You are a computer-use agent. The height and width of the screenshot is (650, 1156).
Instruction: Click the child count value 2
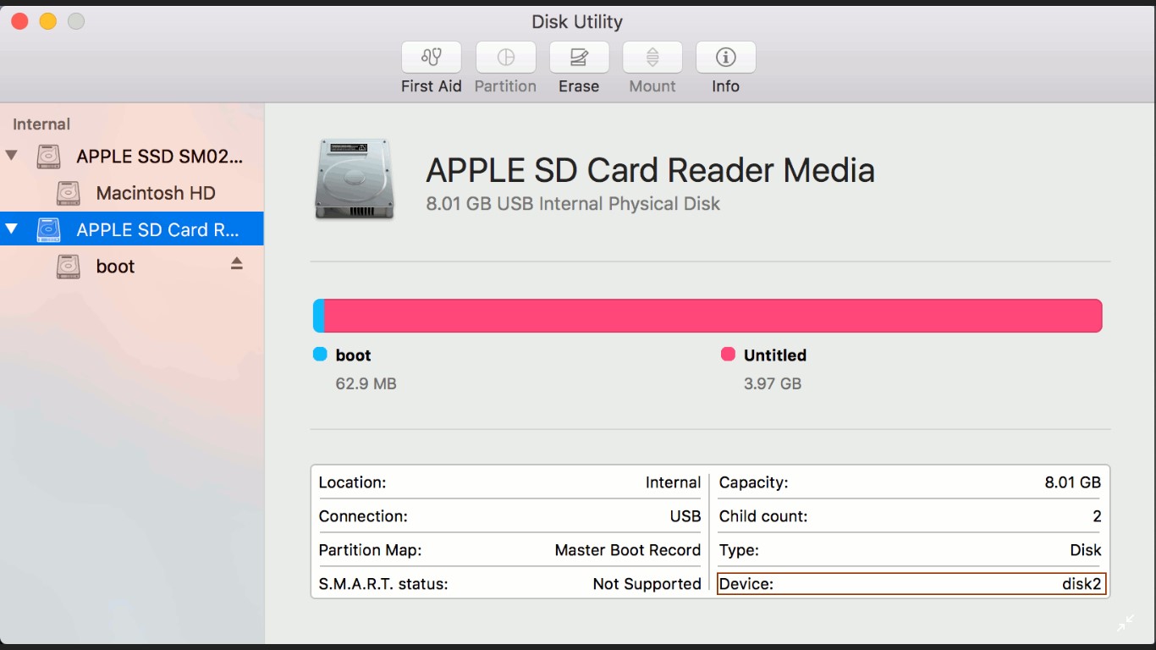coord(1097,516)
